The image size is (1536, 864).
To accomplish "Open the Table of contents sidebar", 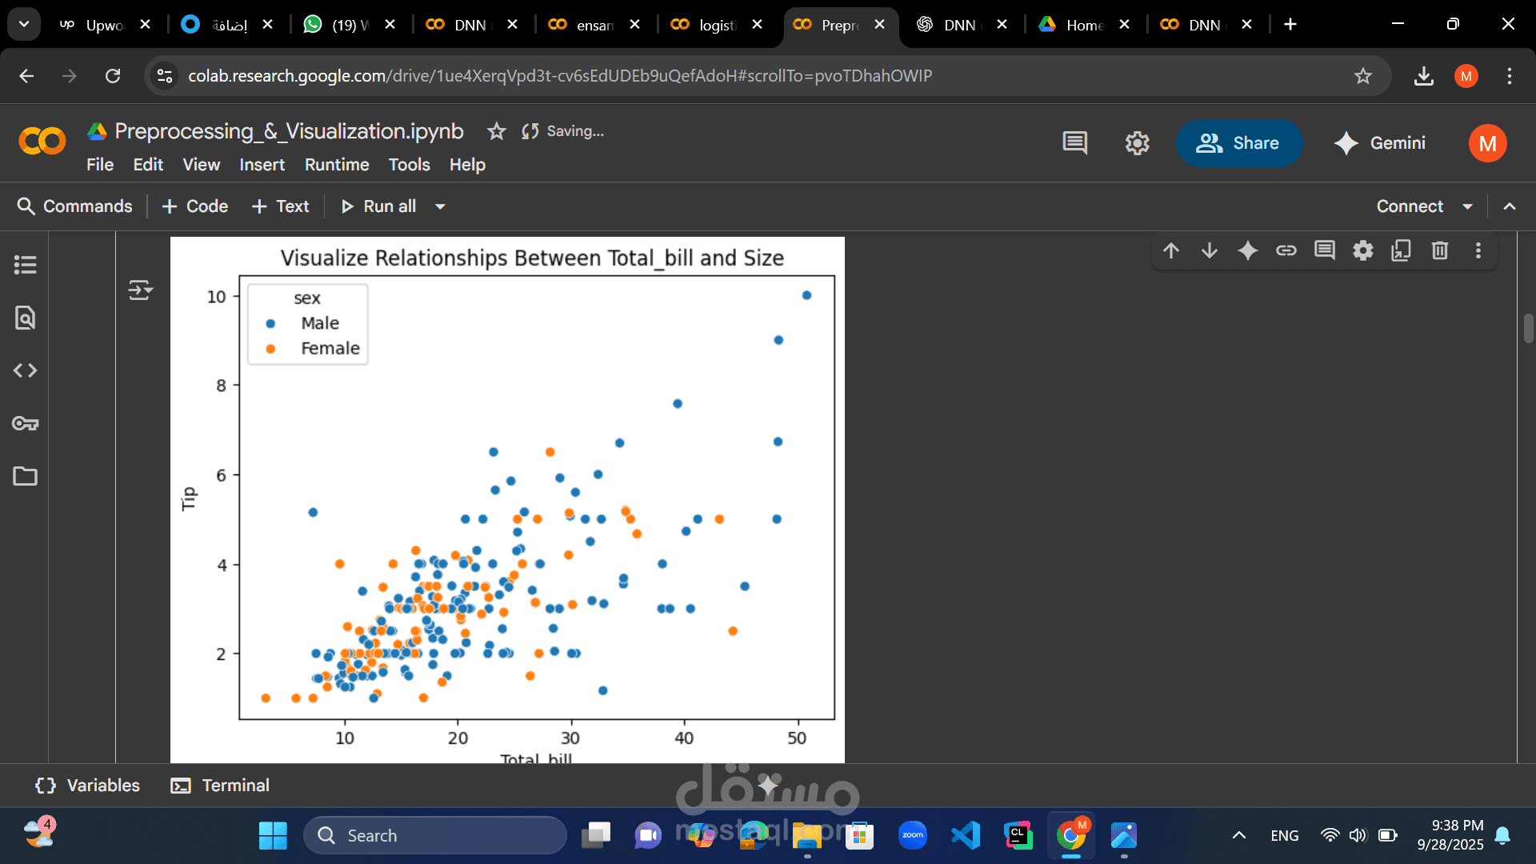I will 25,265.
